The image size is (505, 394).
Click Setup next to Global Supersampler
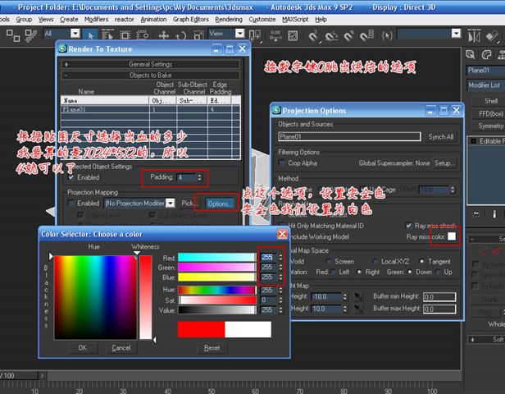tap(444, 163)
